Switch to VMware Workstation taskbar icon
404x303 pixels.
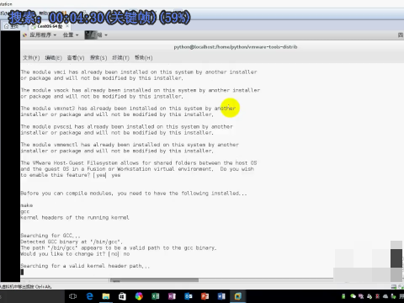point(238,296)
